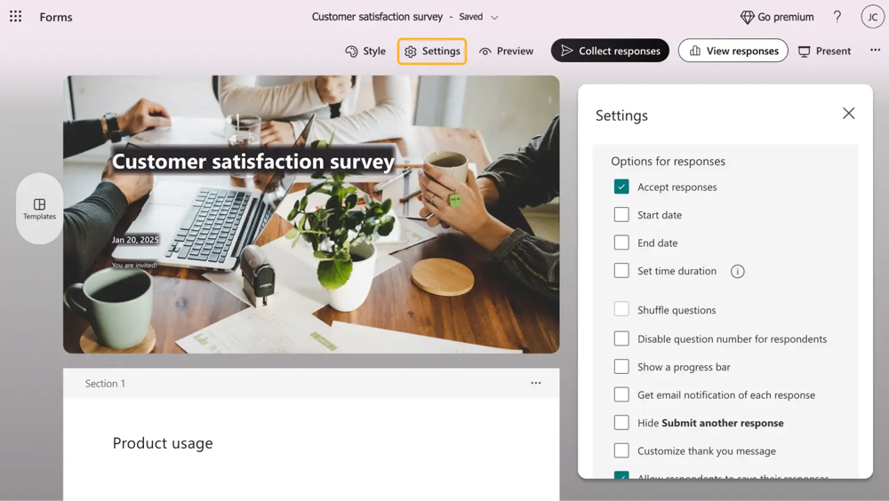Switch to the Preview tab
The image size is (889, 501).
[x=506, y=52]
